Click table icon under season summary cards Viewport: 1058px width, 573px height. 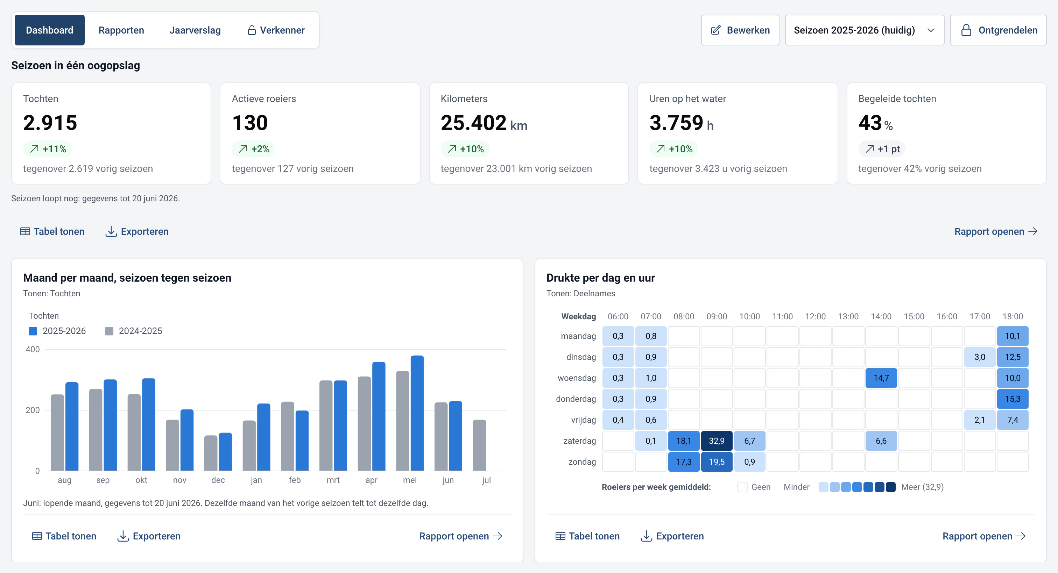coord(25,232)
